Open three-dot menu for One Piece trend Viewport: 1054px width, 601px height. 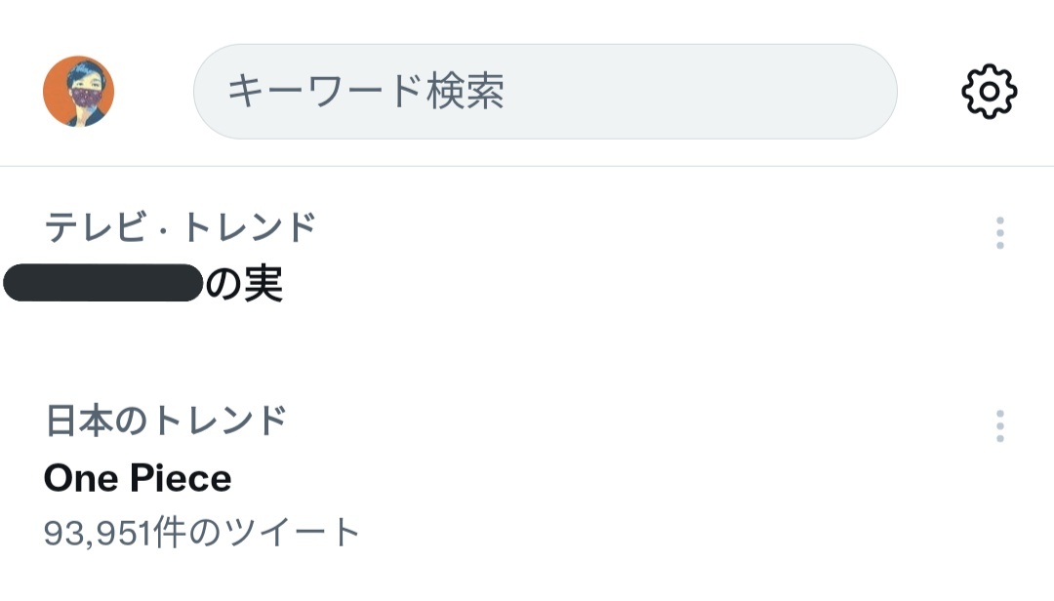(1000, 426)
